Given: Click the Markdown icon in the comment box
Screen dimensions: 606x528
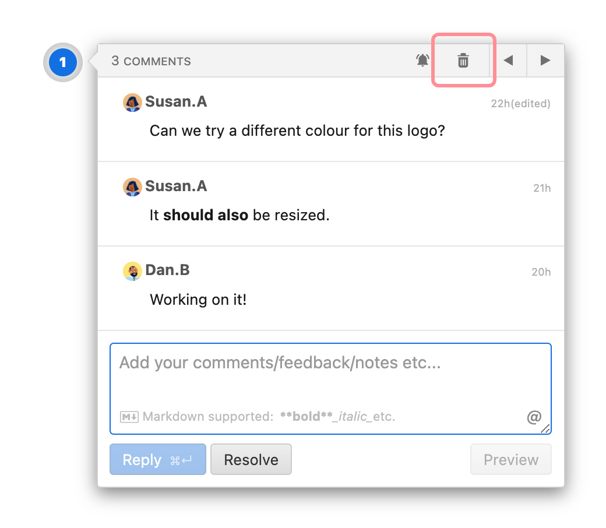Looking at the screenshot, I should [x=129, y=417].
